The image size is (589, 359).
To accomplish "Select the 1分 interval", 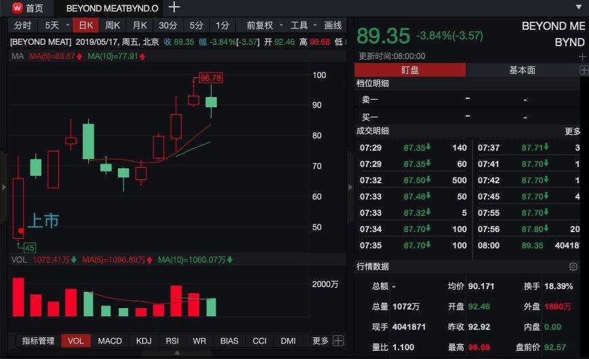I will (x=222, y=25).
